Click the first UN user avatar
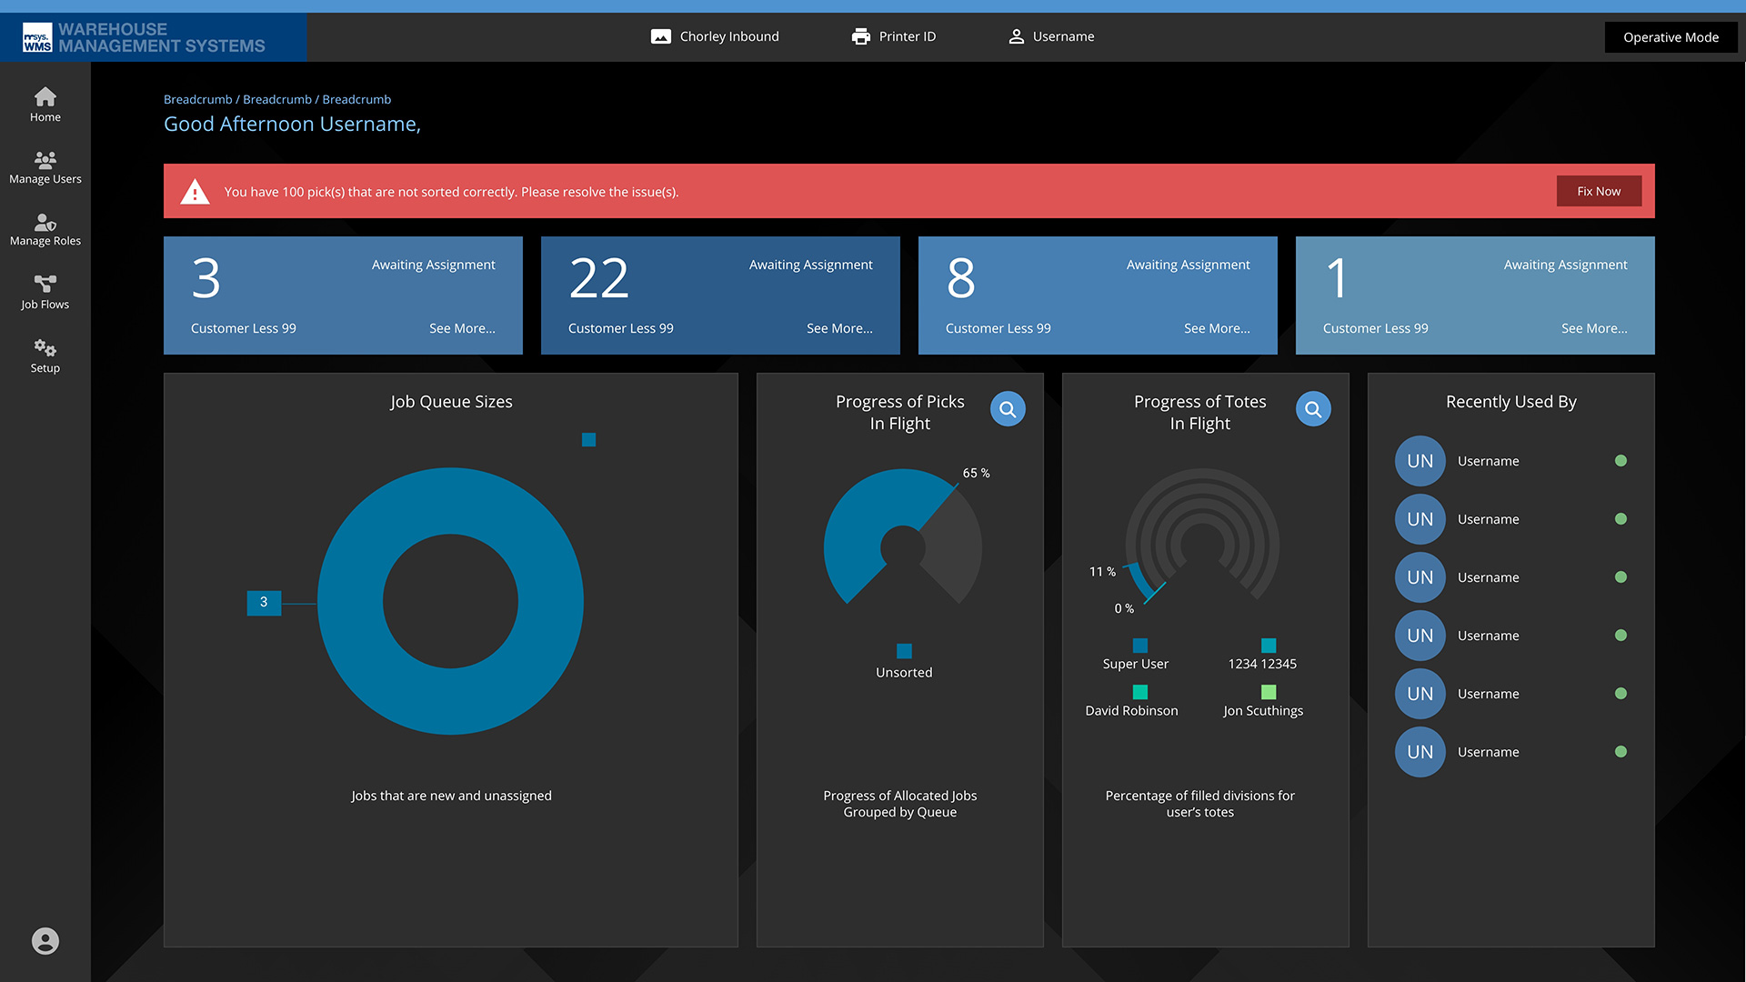This screenshot has height=982, width=1746. pyautogui.click(x=1420, y=461)
